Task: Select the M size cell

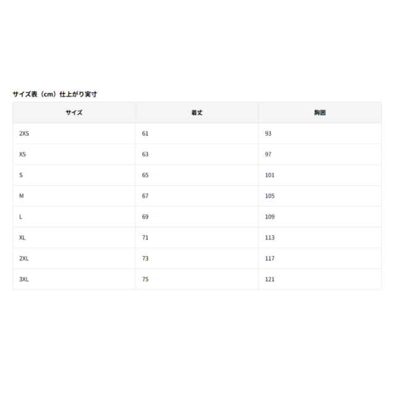Action: pyautogui.click(x=74, y=196)
